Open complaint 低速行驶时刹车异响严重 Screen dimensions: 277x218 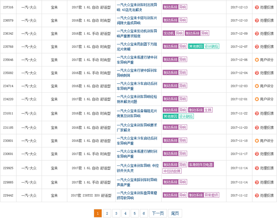click(137, 154)
